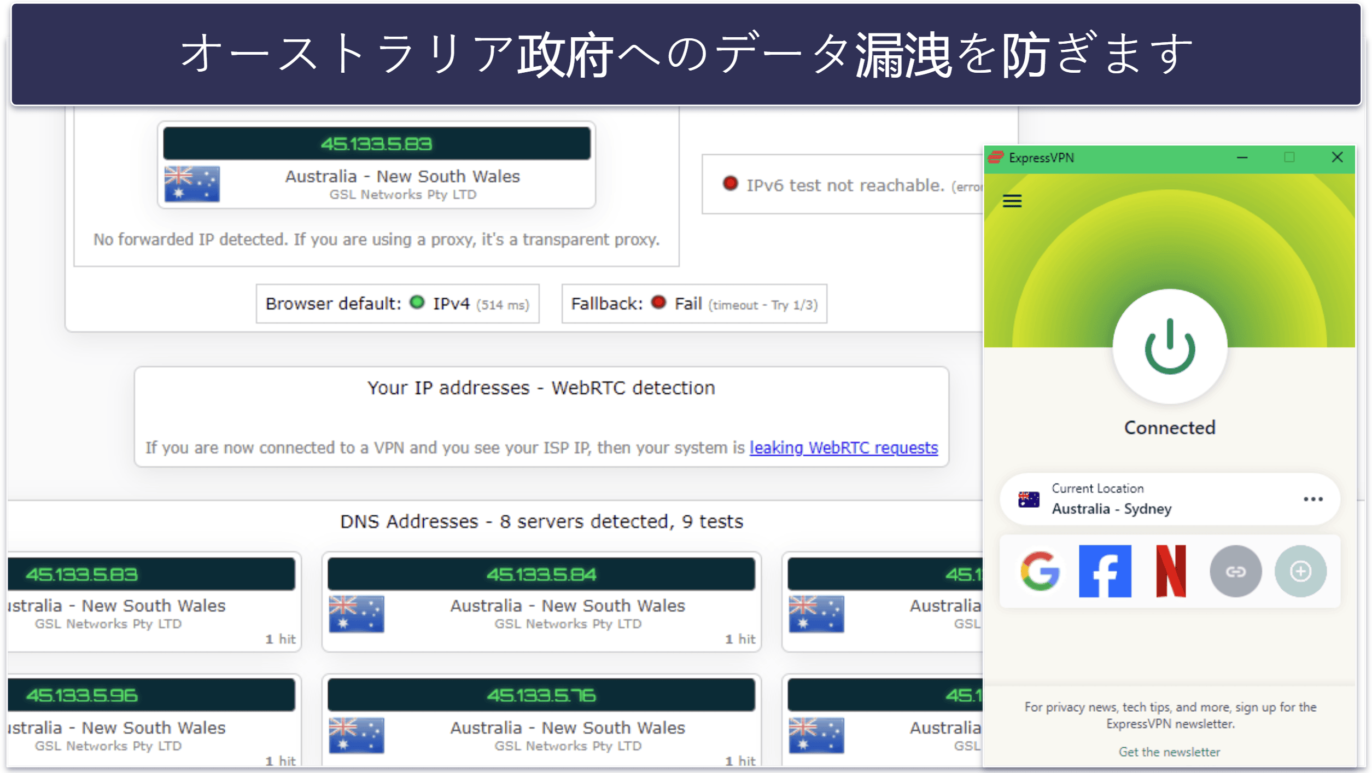The width and height of the screenshot is (1372, 773).
Task: Click the red IPv6 test status dot
Action: coord(729,183)
